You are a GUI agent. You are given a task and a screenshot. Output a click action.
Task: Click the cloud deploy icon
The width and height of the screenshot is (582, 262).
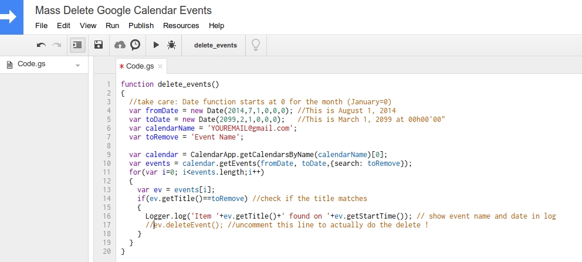click(x=120, y=45)
